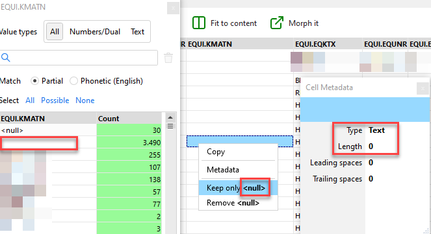Click the Trailing spaces value
This screenshot has width=431, height=234.
(x=371, y=179)
